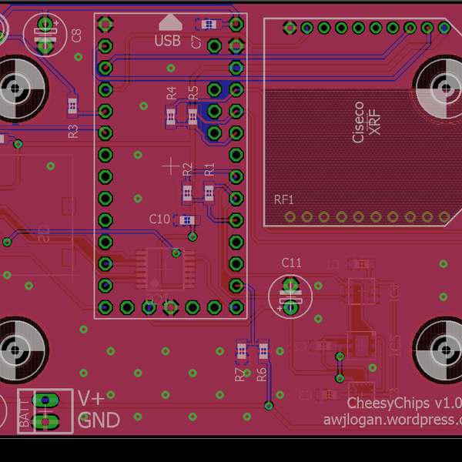This screenshot has height=462, width=462.
Task: Click the R4 label text
Action: pos(171,93)
